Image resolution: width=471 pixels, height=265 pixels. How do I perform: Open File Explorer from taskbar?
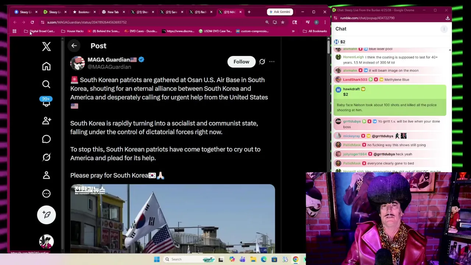click(x=253, y=259)
